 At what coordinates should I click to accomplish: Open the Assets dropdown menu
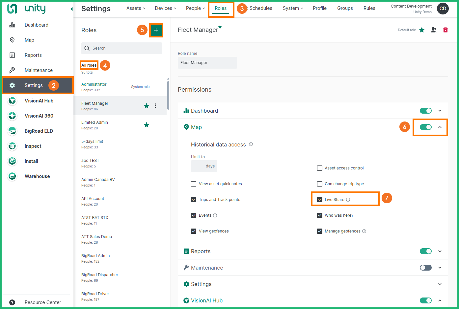coord(136,8)
